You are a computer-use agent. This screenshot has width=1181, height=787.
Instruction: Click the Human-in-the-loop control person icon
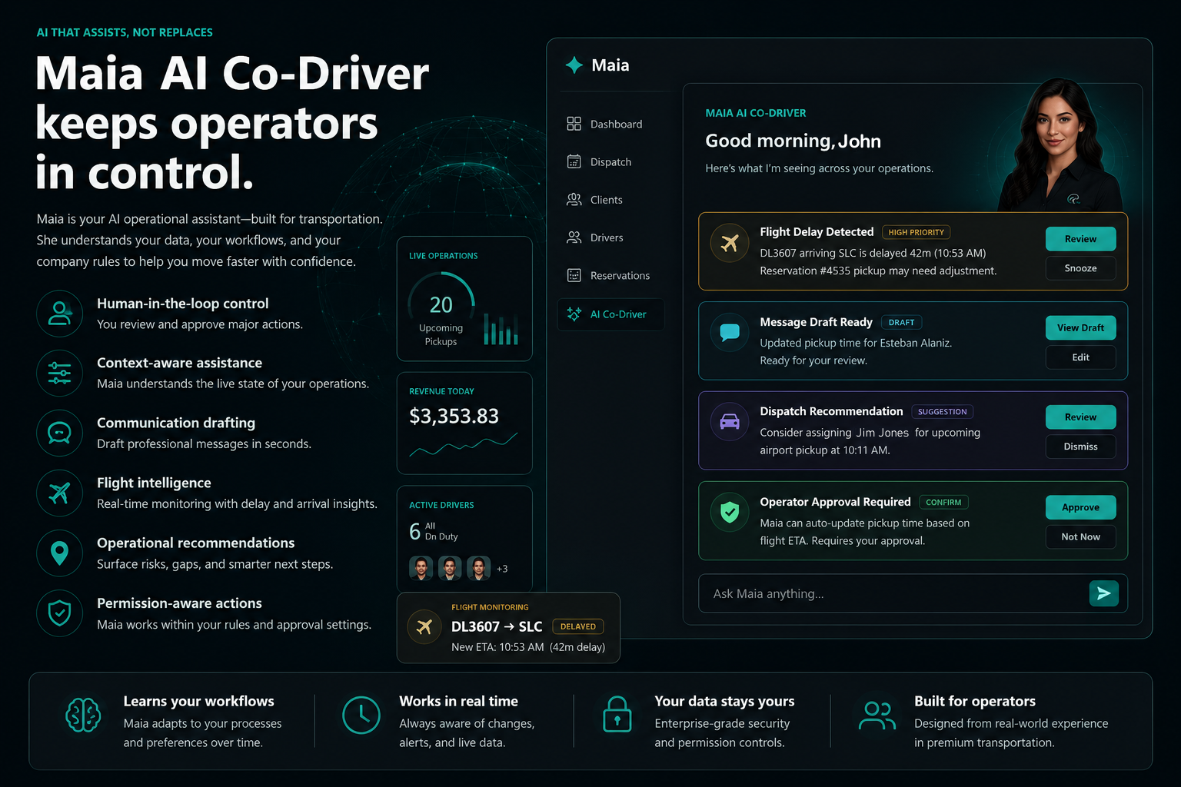(59, 313)
